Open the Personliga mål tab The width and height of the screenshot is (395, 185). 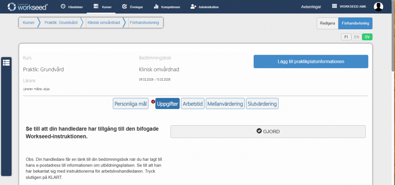click(x=131, y=104)
